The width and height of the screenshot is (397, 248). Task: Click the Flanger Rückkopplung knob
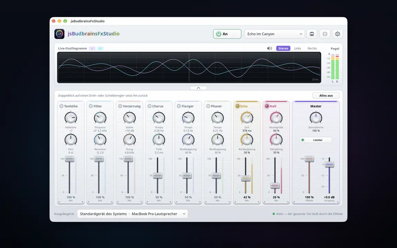[188, 140]
